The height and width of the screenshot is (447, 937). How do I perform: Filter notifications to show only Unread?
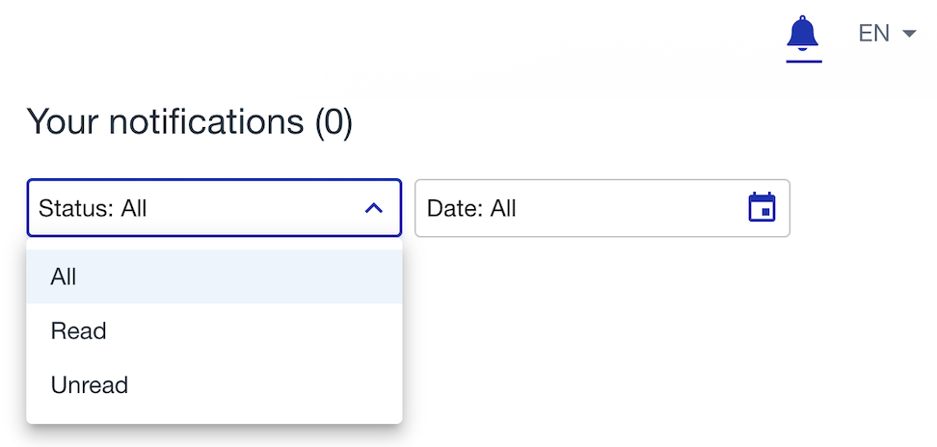pos(214,385)
